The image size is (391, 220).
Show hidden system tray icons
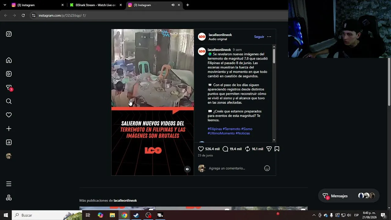(314, 215)
